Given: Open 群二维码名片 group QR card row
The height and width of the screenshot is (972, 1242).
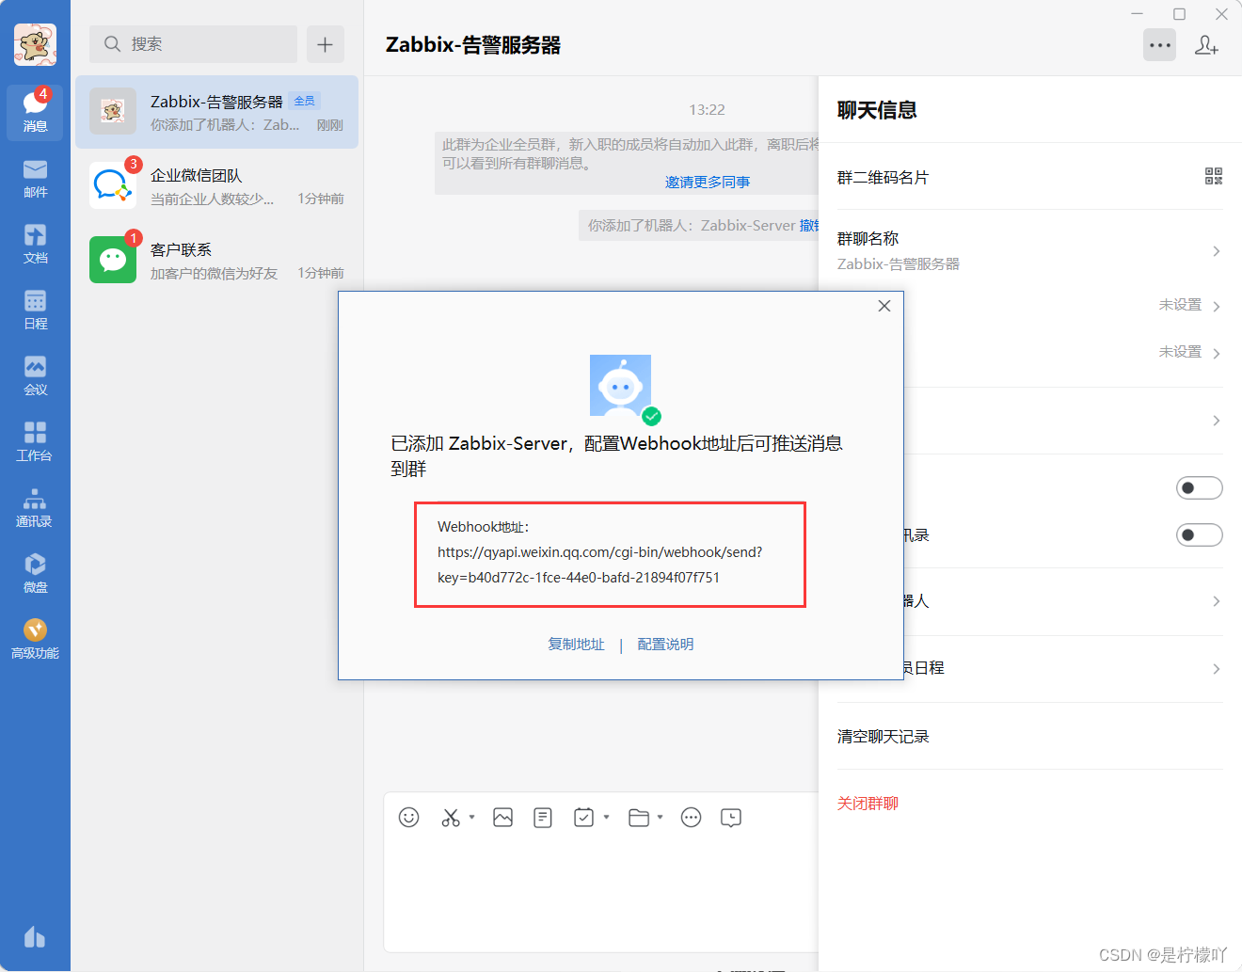Looking at the screenshot, I should point(1030,177).
